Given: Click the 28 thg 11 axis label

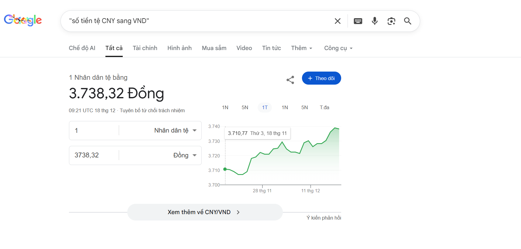Looking at the screenshot, I should coord(262,191).
